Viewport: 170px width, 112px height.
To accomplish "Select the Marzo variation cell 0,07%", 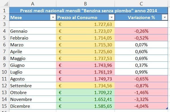I will pos(141,45).
